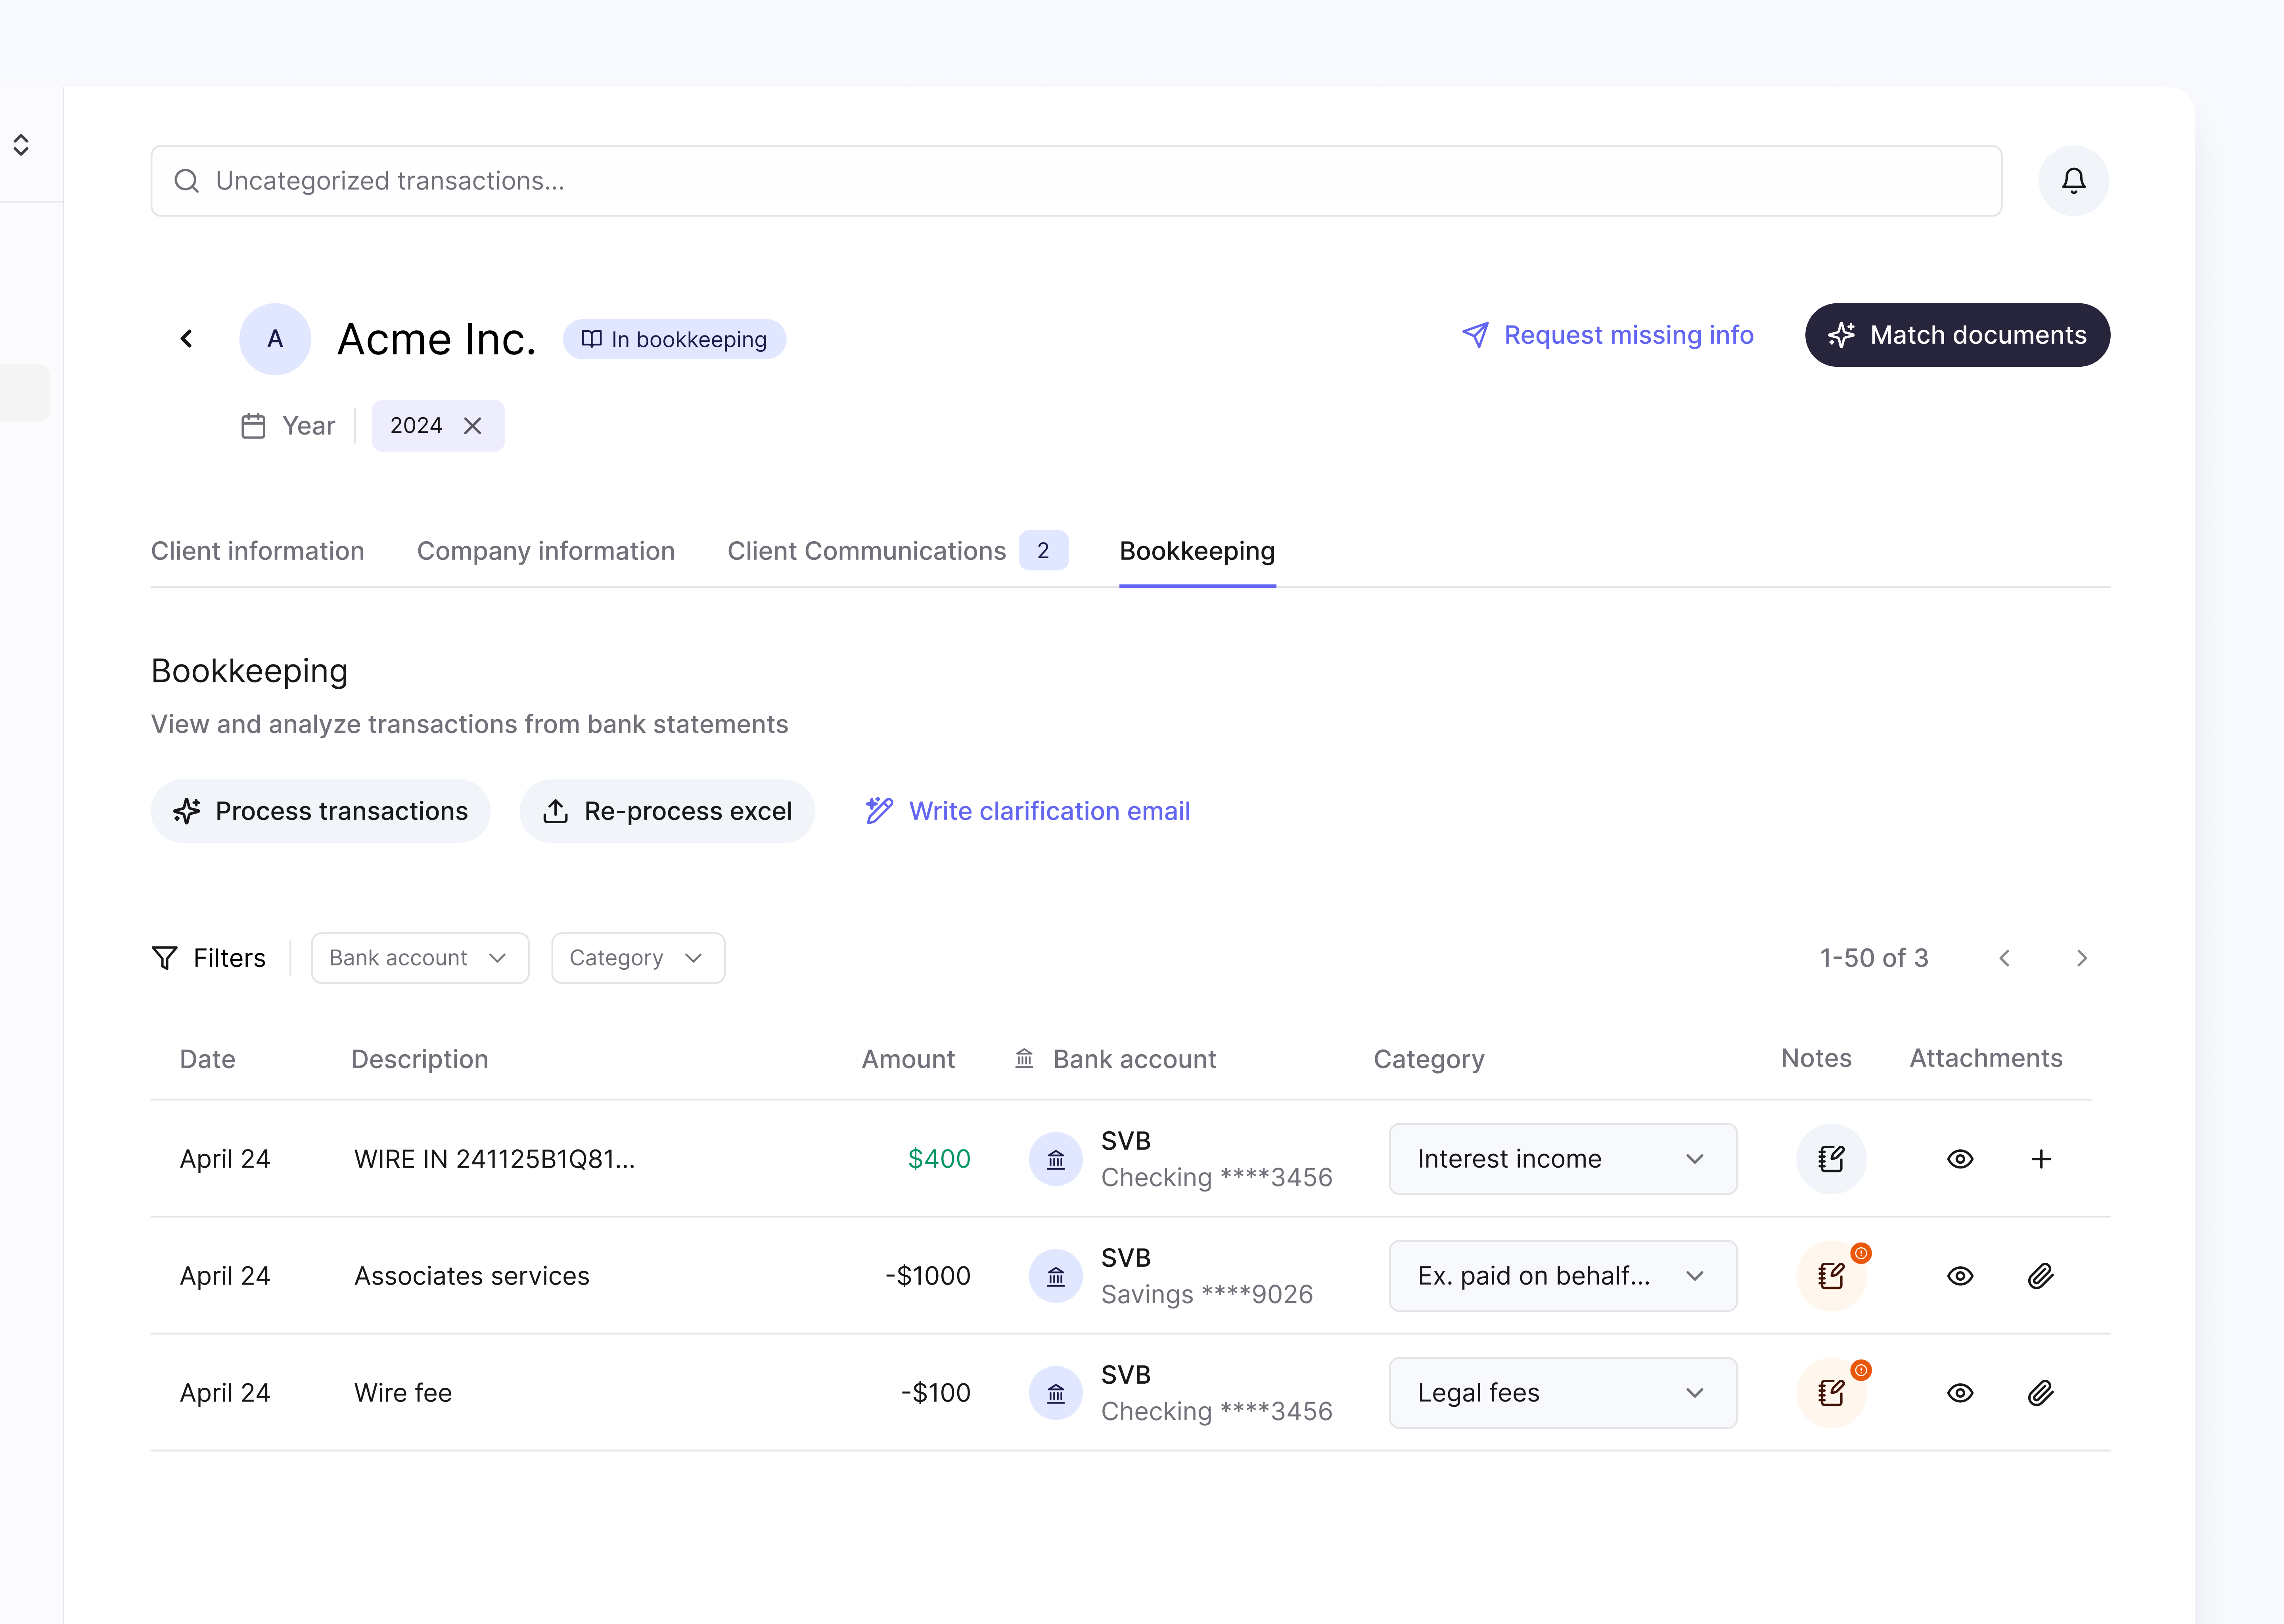Change the Interest income category dropdown
Viewport: 2284px width, 1624px height.
point(1562,1159)
